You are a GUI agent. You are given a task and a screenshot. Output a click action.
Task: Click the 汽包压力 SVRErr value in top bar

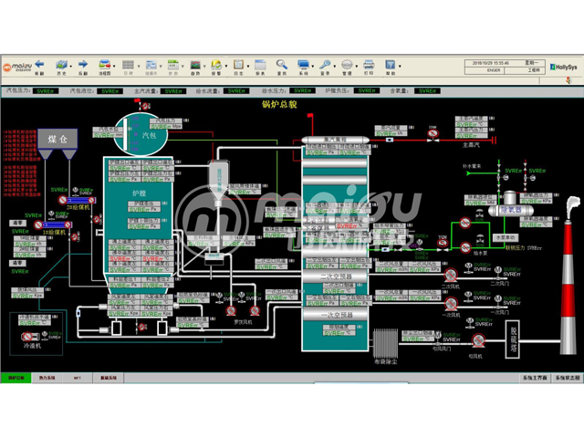(x=46, y=91)
